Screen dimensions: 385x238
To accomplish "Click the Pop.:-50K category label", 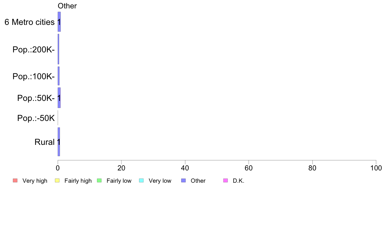I will click(36, 118).
